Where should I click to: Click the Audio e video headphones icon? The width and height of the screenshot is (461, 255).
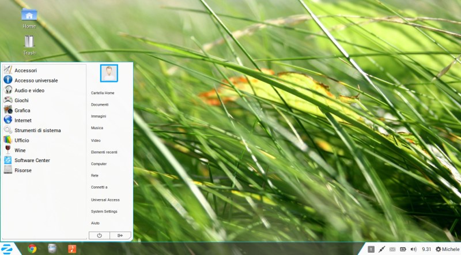click(x=8, y=90)
